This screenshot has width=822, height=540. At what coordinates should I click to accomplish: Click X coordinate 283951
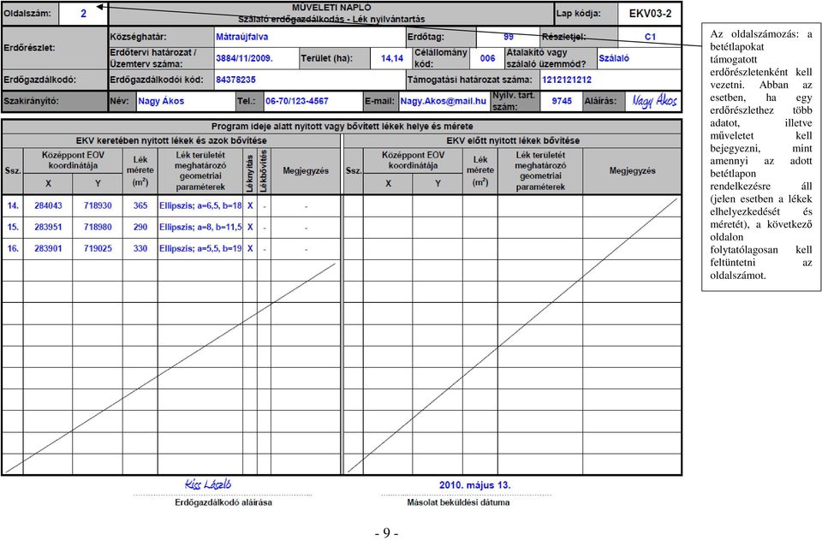[48, 228]
